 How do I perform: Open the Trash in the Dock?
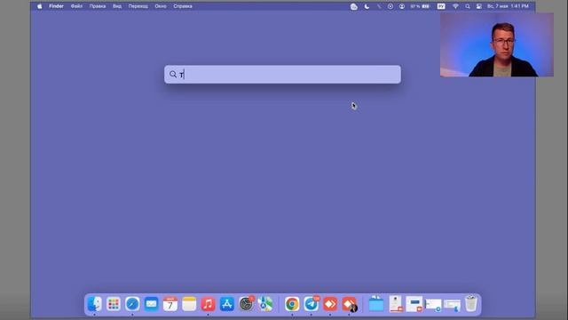tap(471, 304)
